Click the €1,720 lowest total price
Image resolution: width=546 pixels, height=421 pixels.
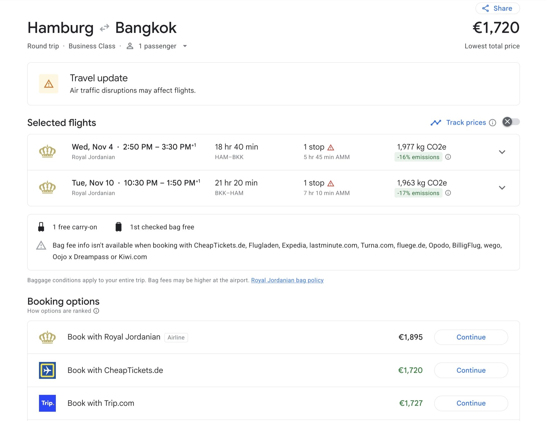click(x=496, y=28)
